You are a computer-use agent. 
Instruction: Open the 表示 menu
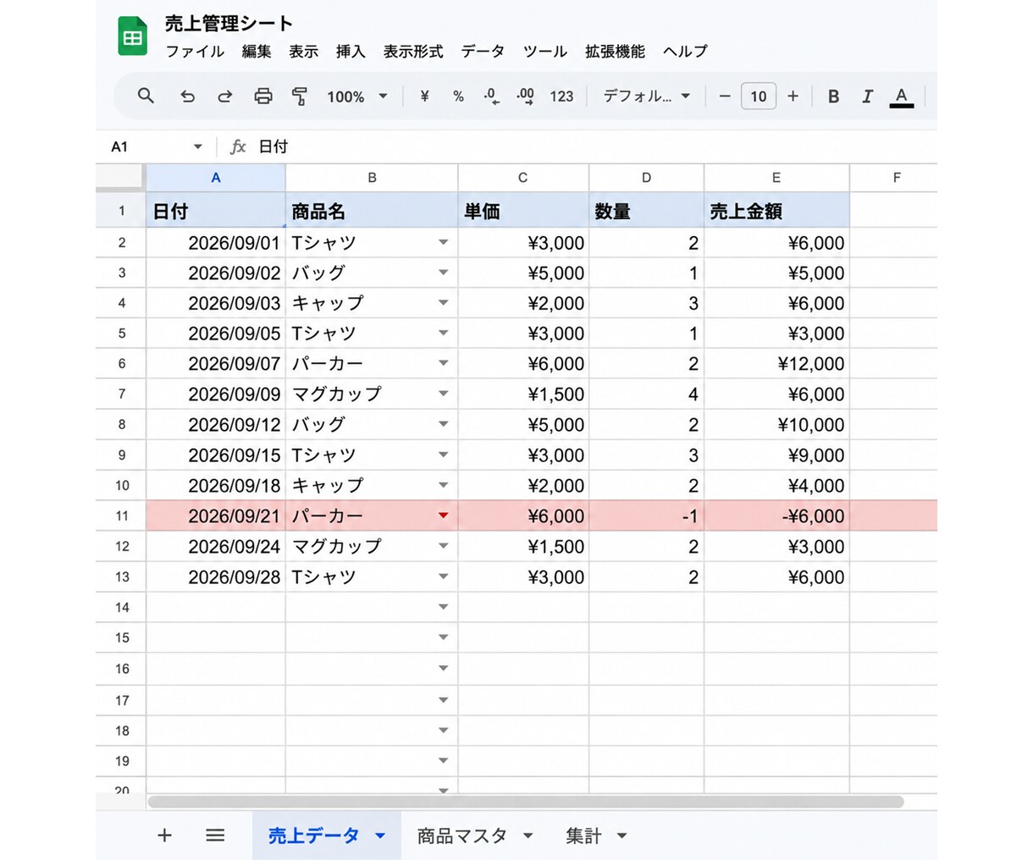pyautogui.click(x=303, y=52)
